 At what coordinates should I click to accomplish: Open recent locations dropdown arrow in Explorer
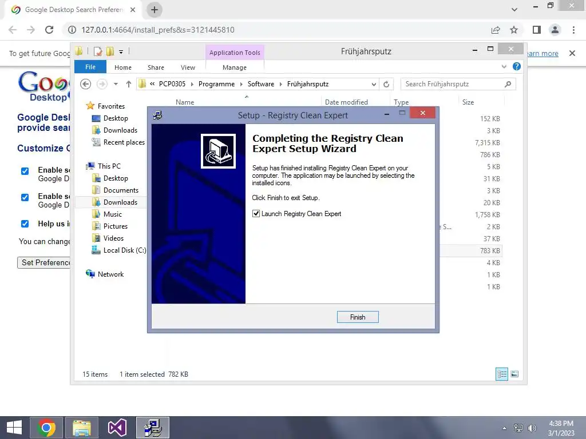point(116,84)
